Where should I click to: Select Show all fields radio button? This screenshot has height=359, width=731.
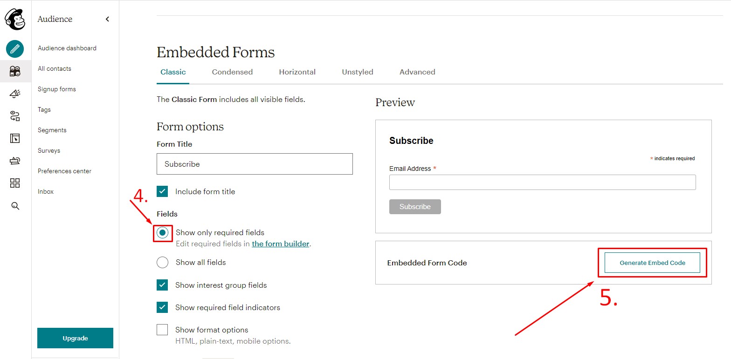click(x=162, y=263)
